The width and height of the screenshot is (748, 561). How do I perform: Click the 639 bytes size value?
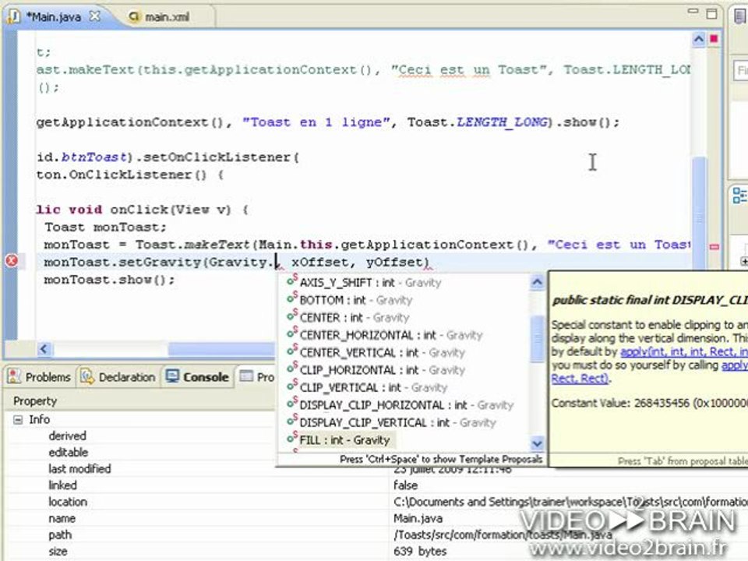[x=420, y=552]
